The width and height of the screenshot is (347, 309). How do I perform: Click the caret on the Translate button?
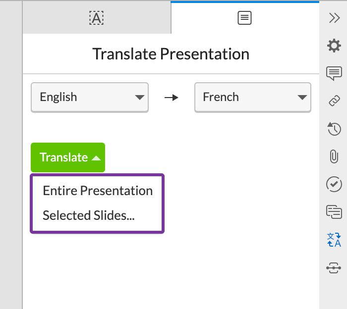[97, 158]
